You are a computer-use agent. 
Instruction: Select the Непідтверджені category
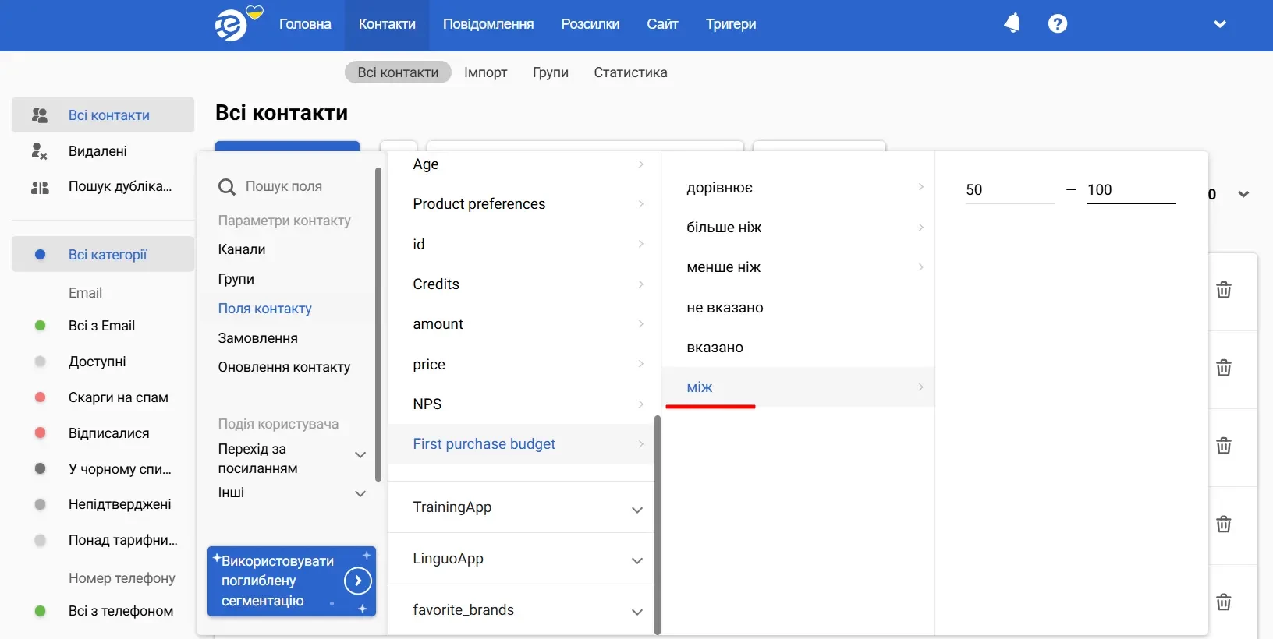click(x=119, y=504)
